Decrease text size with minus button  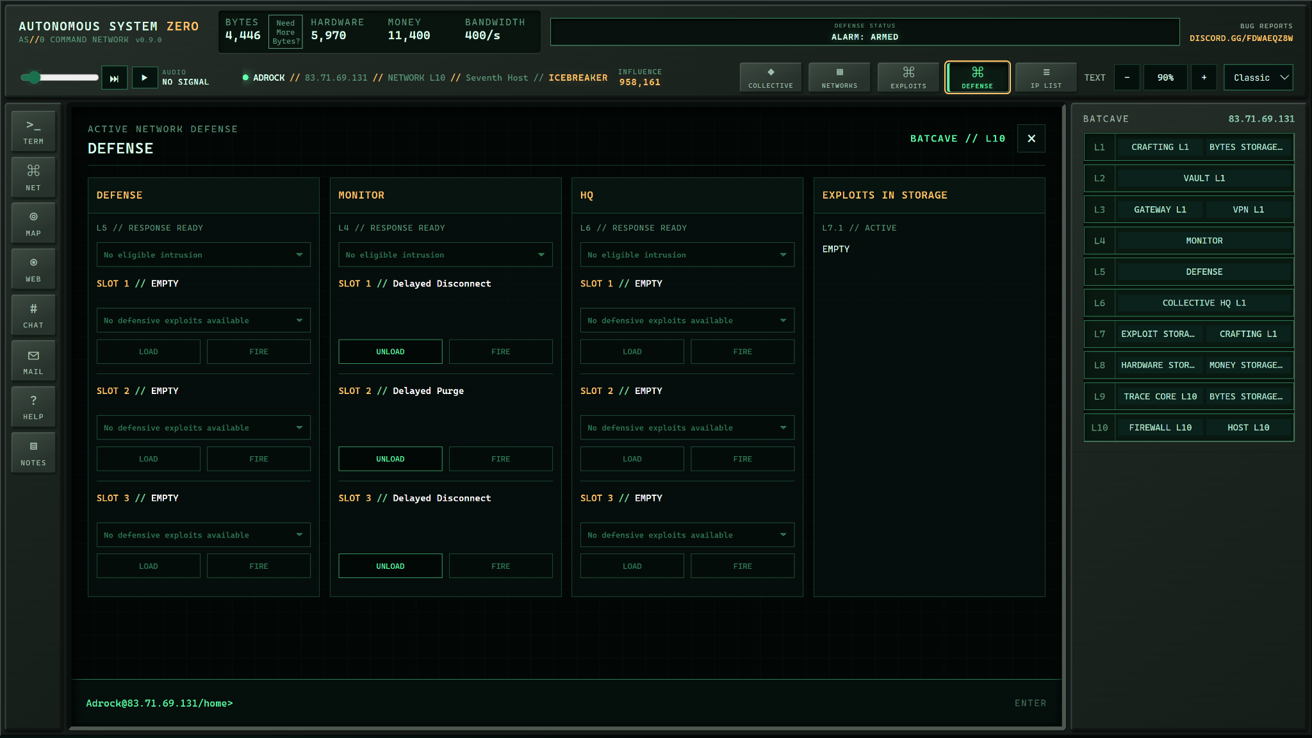point(1127,78)
